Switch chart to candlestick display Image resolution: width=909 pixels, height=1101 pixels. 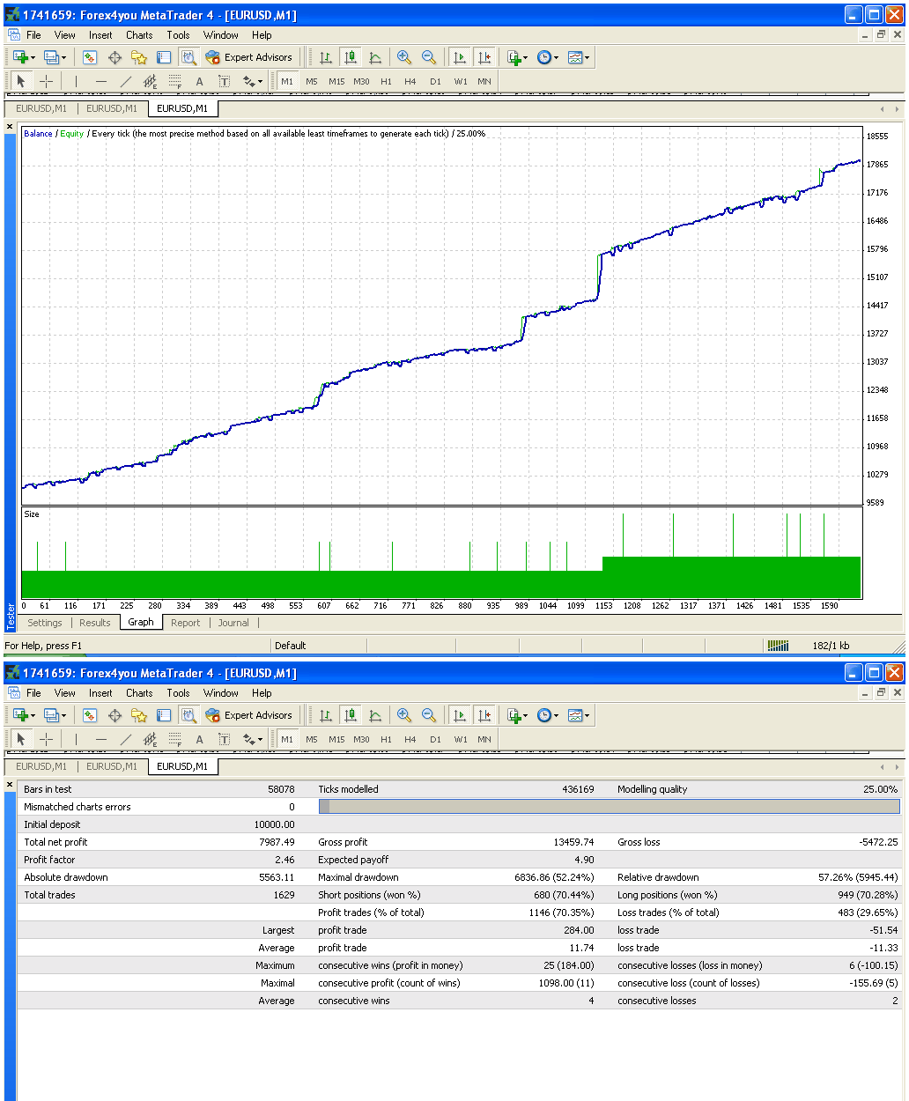click(351, 56)
